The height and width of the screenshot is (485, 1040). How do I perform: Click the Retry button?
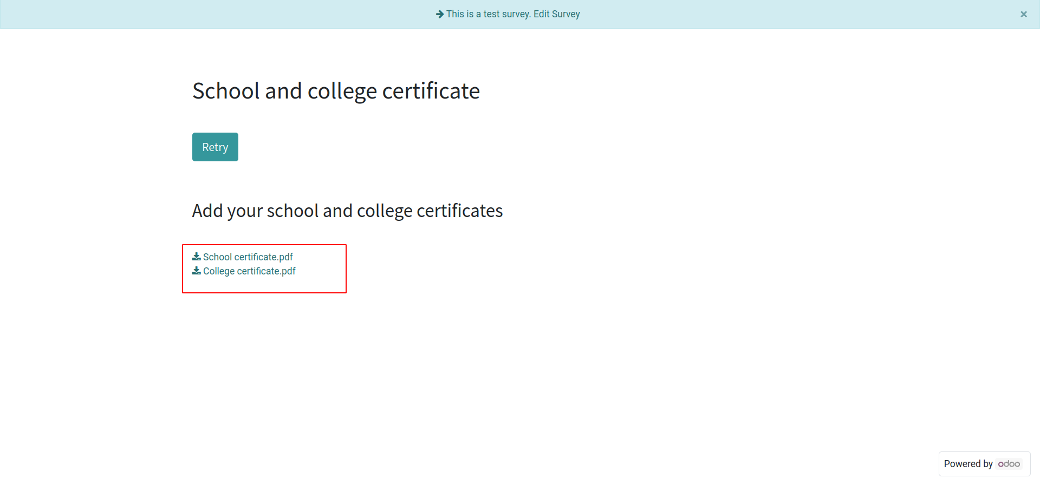pos(215,147)
